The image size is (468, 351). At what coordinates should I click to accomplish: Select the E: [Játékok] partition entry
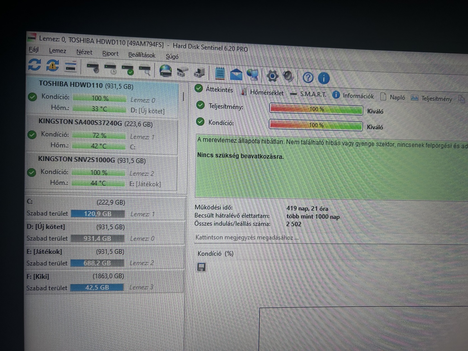tap(105, 257)
